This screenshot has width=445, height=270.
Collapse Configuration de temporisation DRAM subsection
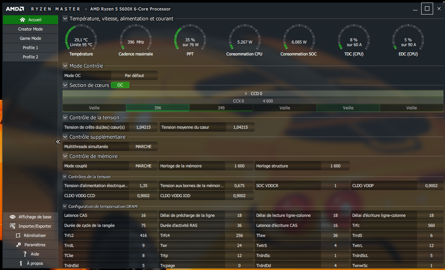click(x=64, y=206)
